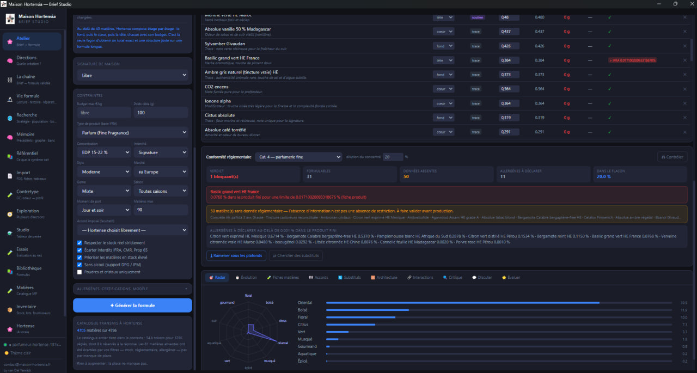Open the Essais icon in sidebar
The width and height of the screenshot is (697, 373).
pos(10,252)
